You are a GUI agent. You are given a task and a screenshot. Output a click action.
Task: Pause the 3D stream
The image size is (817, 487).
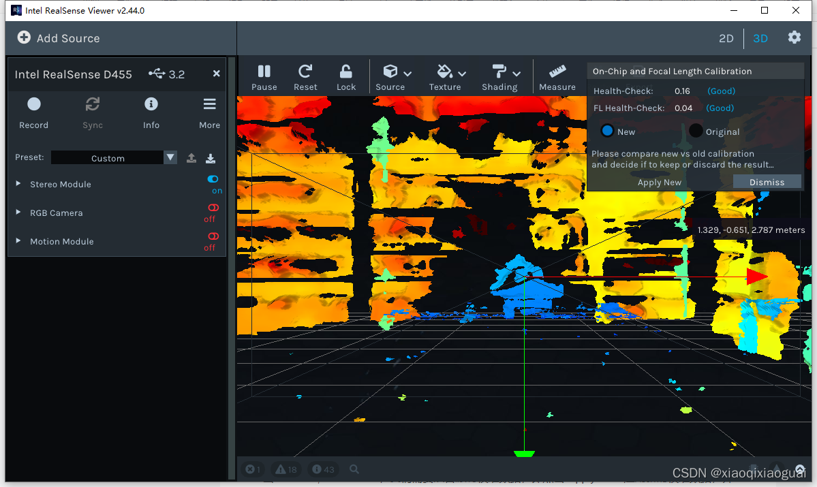coord(264,77)
